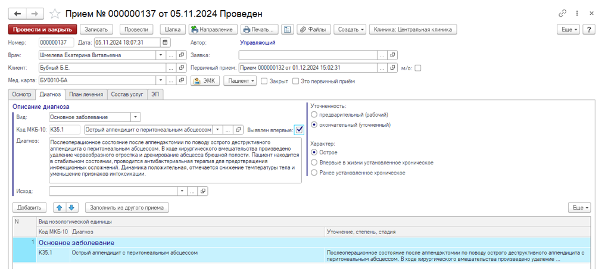Open the Заявка record with the open icon

tap(392, 55)
